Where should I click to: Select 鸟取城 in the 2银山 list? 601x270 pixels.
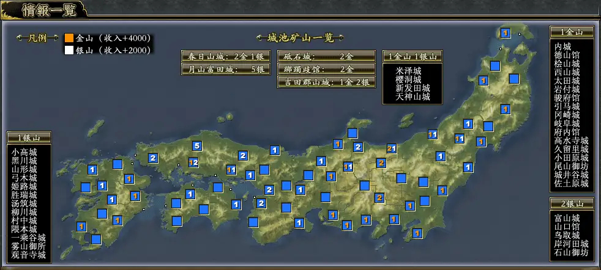click(x=567, y=235)
